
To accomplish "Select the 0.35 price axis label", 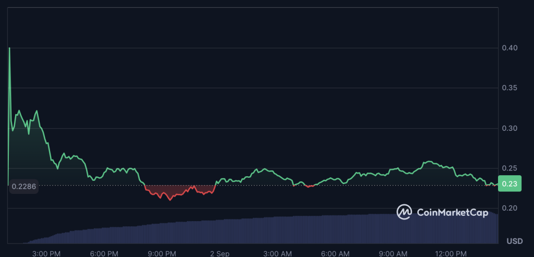I will click(509, 88).
